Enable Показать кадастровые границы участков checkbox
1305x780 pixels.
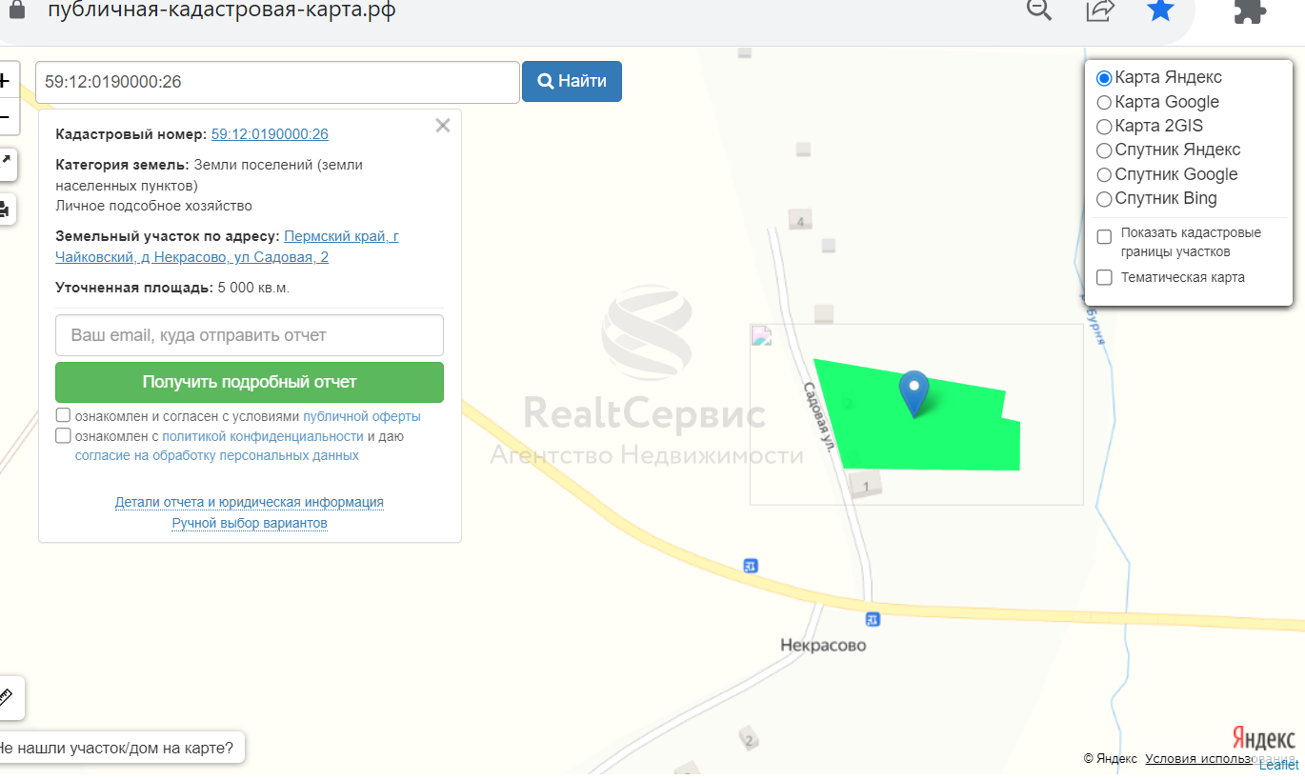point(1104,237)
